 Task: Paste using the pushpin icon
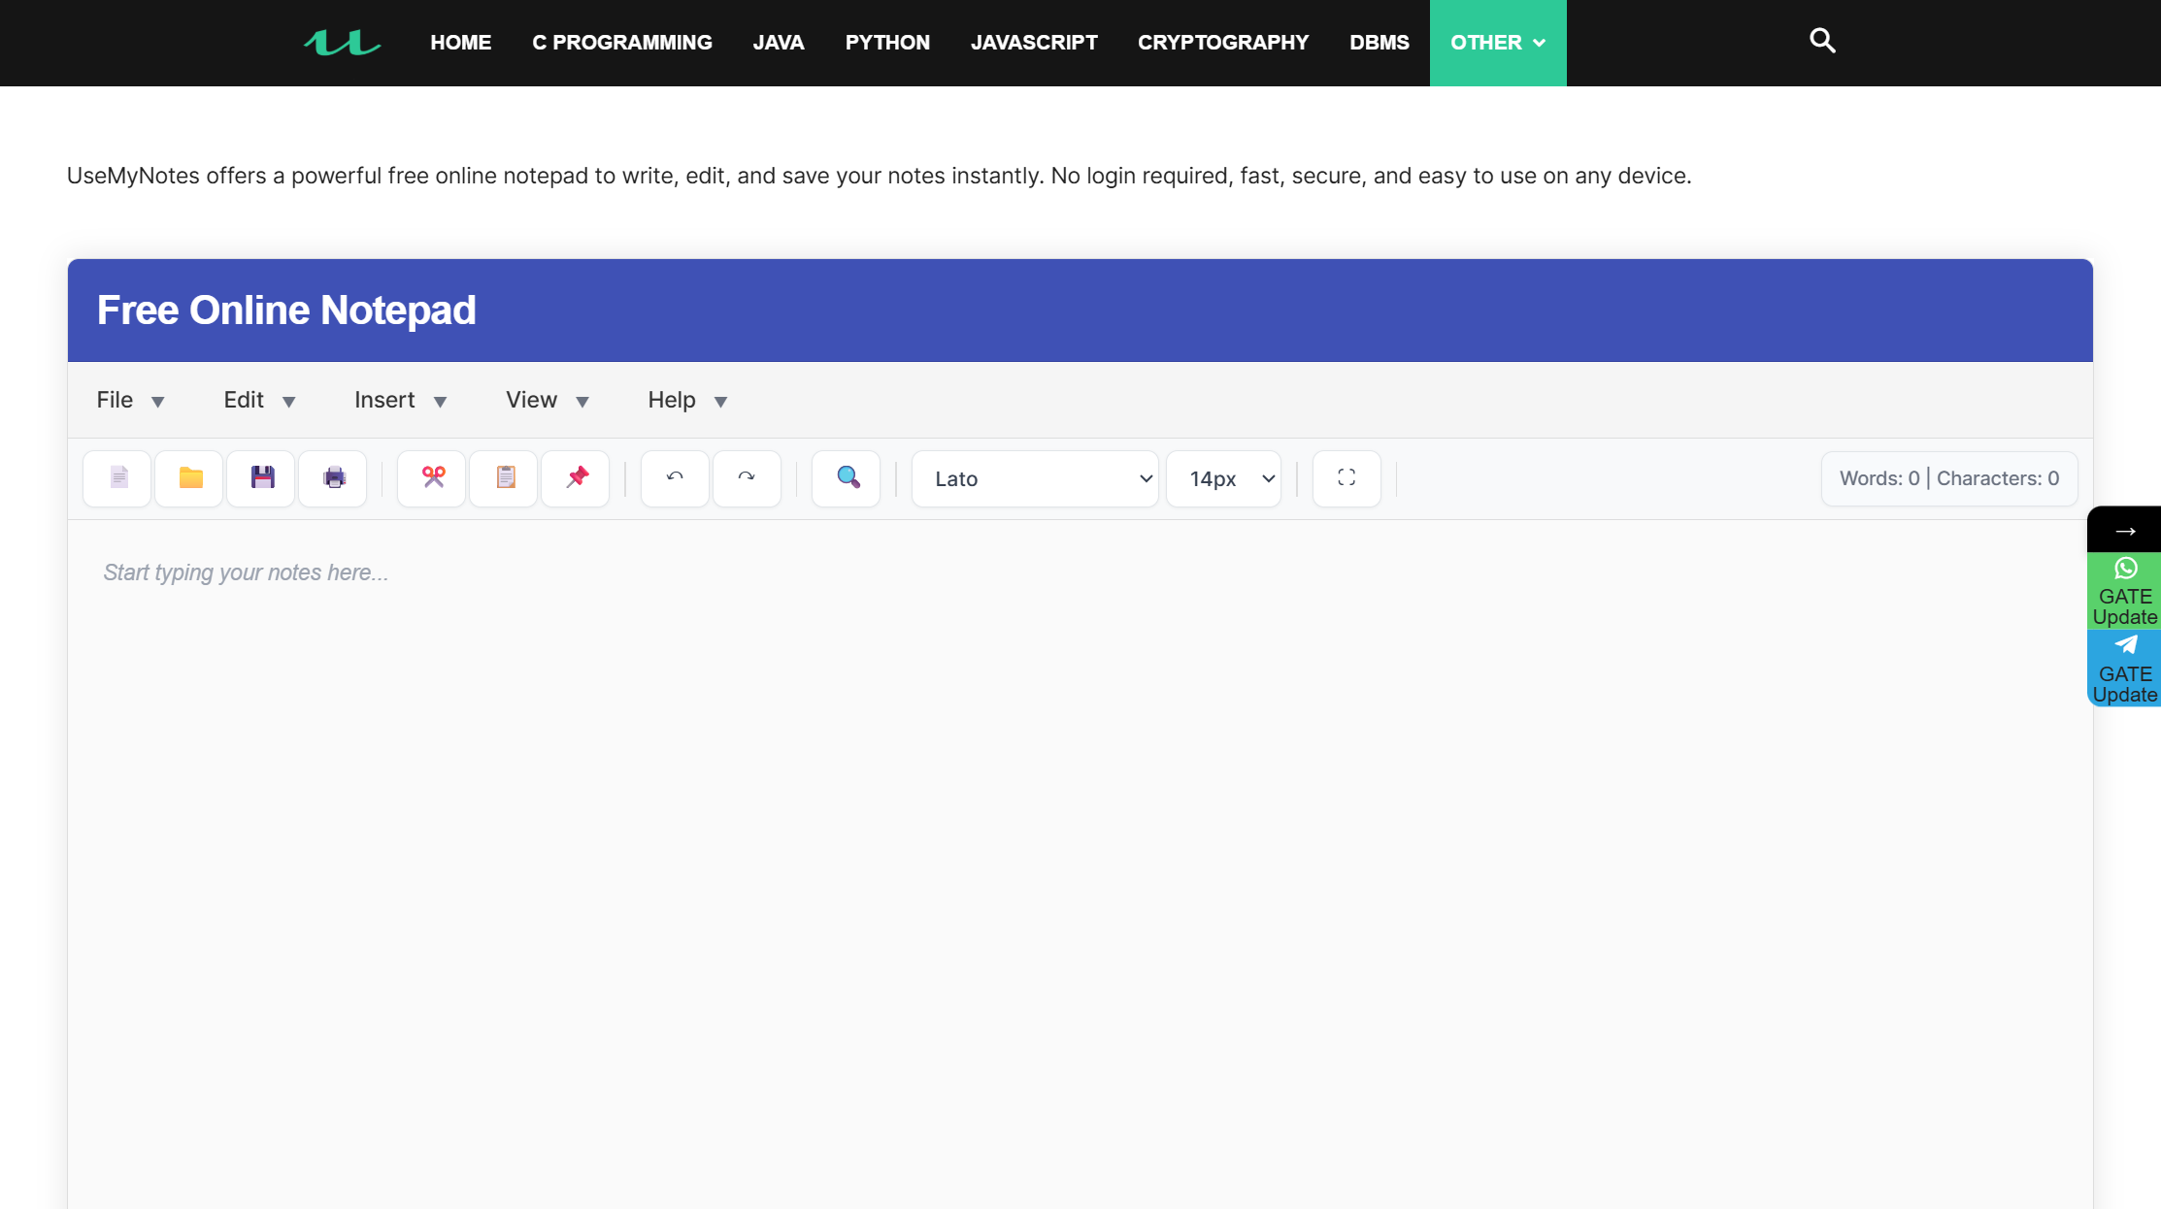(576, 477)
